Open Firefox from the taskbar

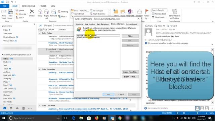[x=96, y=118]
